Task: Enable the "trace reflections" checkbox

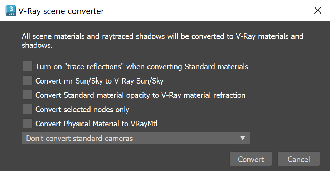Action: pos(28,66)
